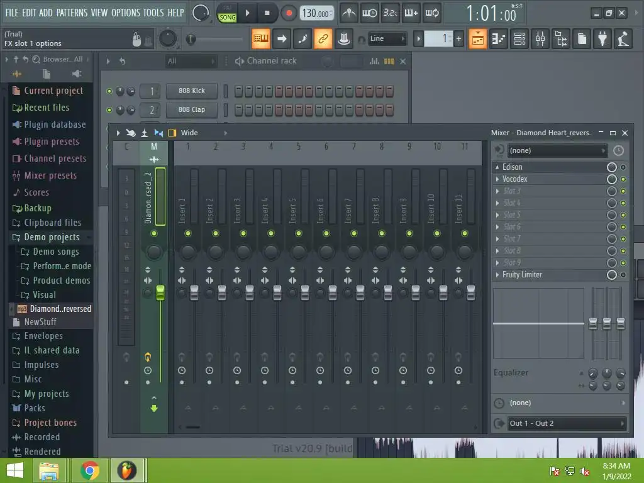Toggle Fruity Limiter slot on/off
The image size is (644, 483).
tap(623, 275)
